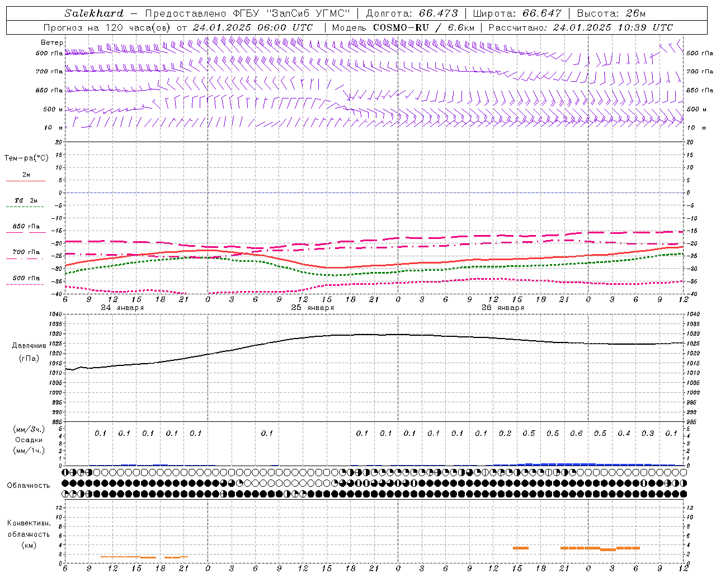Image resolution: width=716 pixels, height=573 pixels.
Task: Click the '26 января' date label
Action: click(x=503, y=308)
